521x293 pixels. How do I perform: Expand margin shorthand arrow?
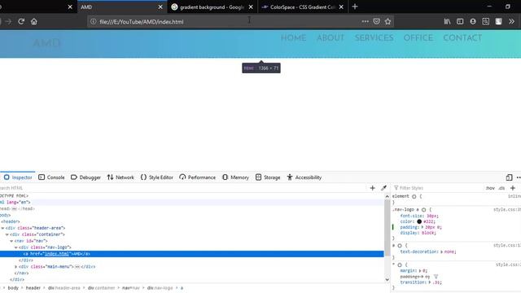click(x=420, y=271)
